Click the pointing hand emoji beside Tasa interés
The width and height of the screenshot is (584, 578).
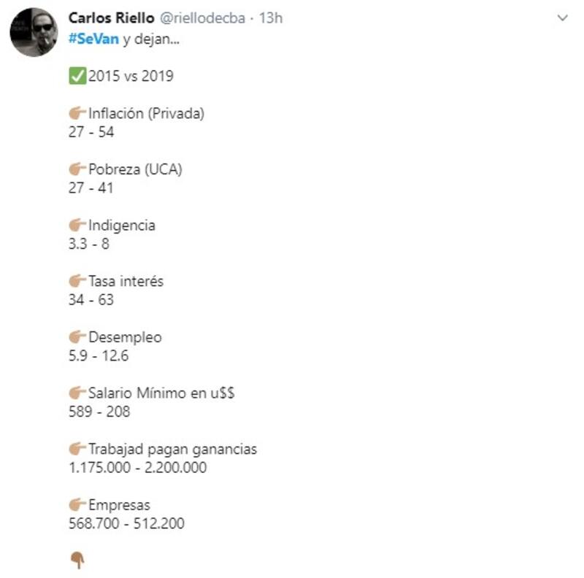click(77, 281)
